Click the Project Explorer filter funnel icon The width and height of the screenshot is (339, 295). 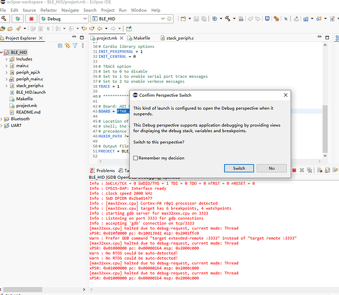[75, 46]
